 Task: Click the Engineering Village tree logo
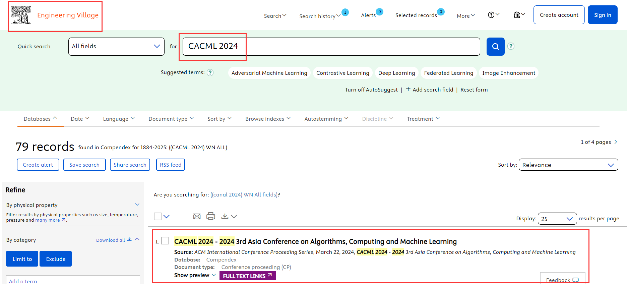coord(21,15)
